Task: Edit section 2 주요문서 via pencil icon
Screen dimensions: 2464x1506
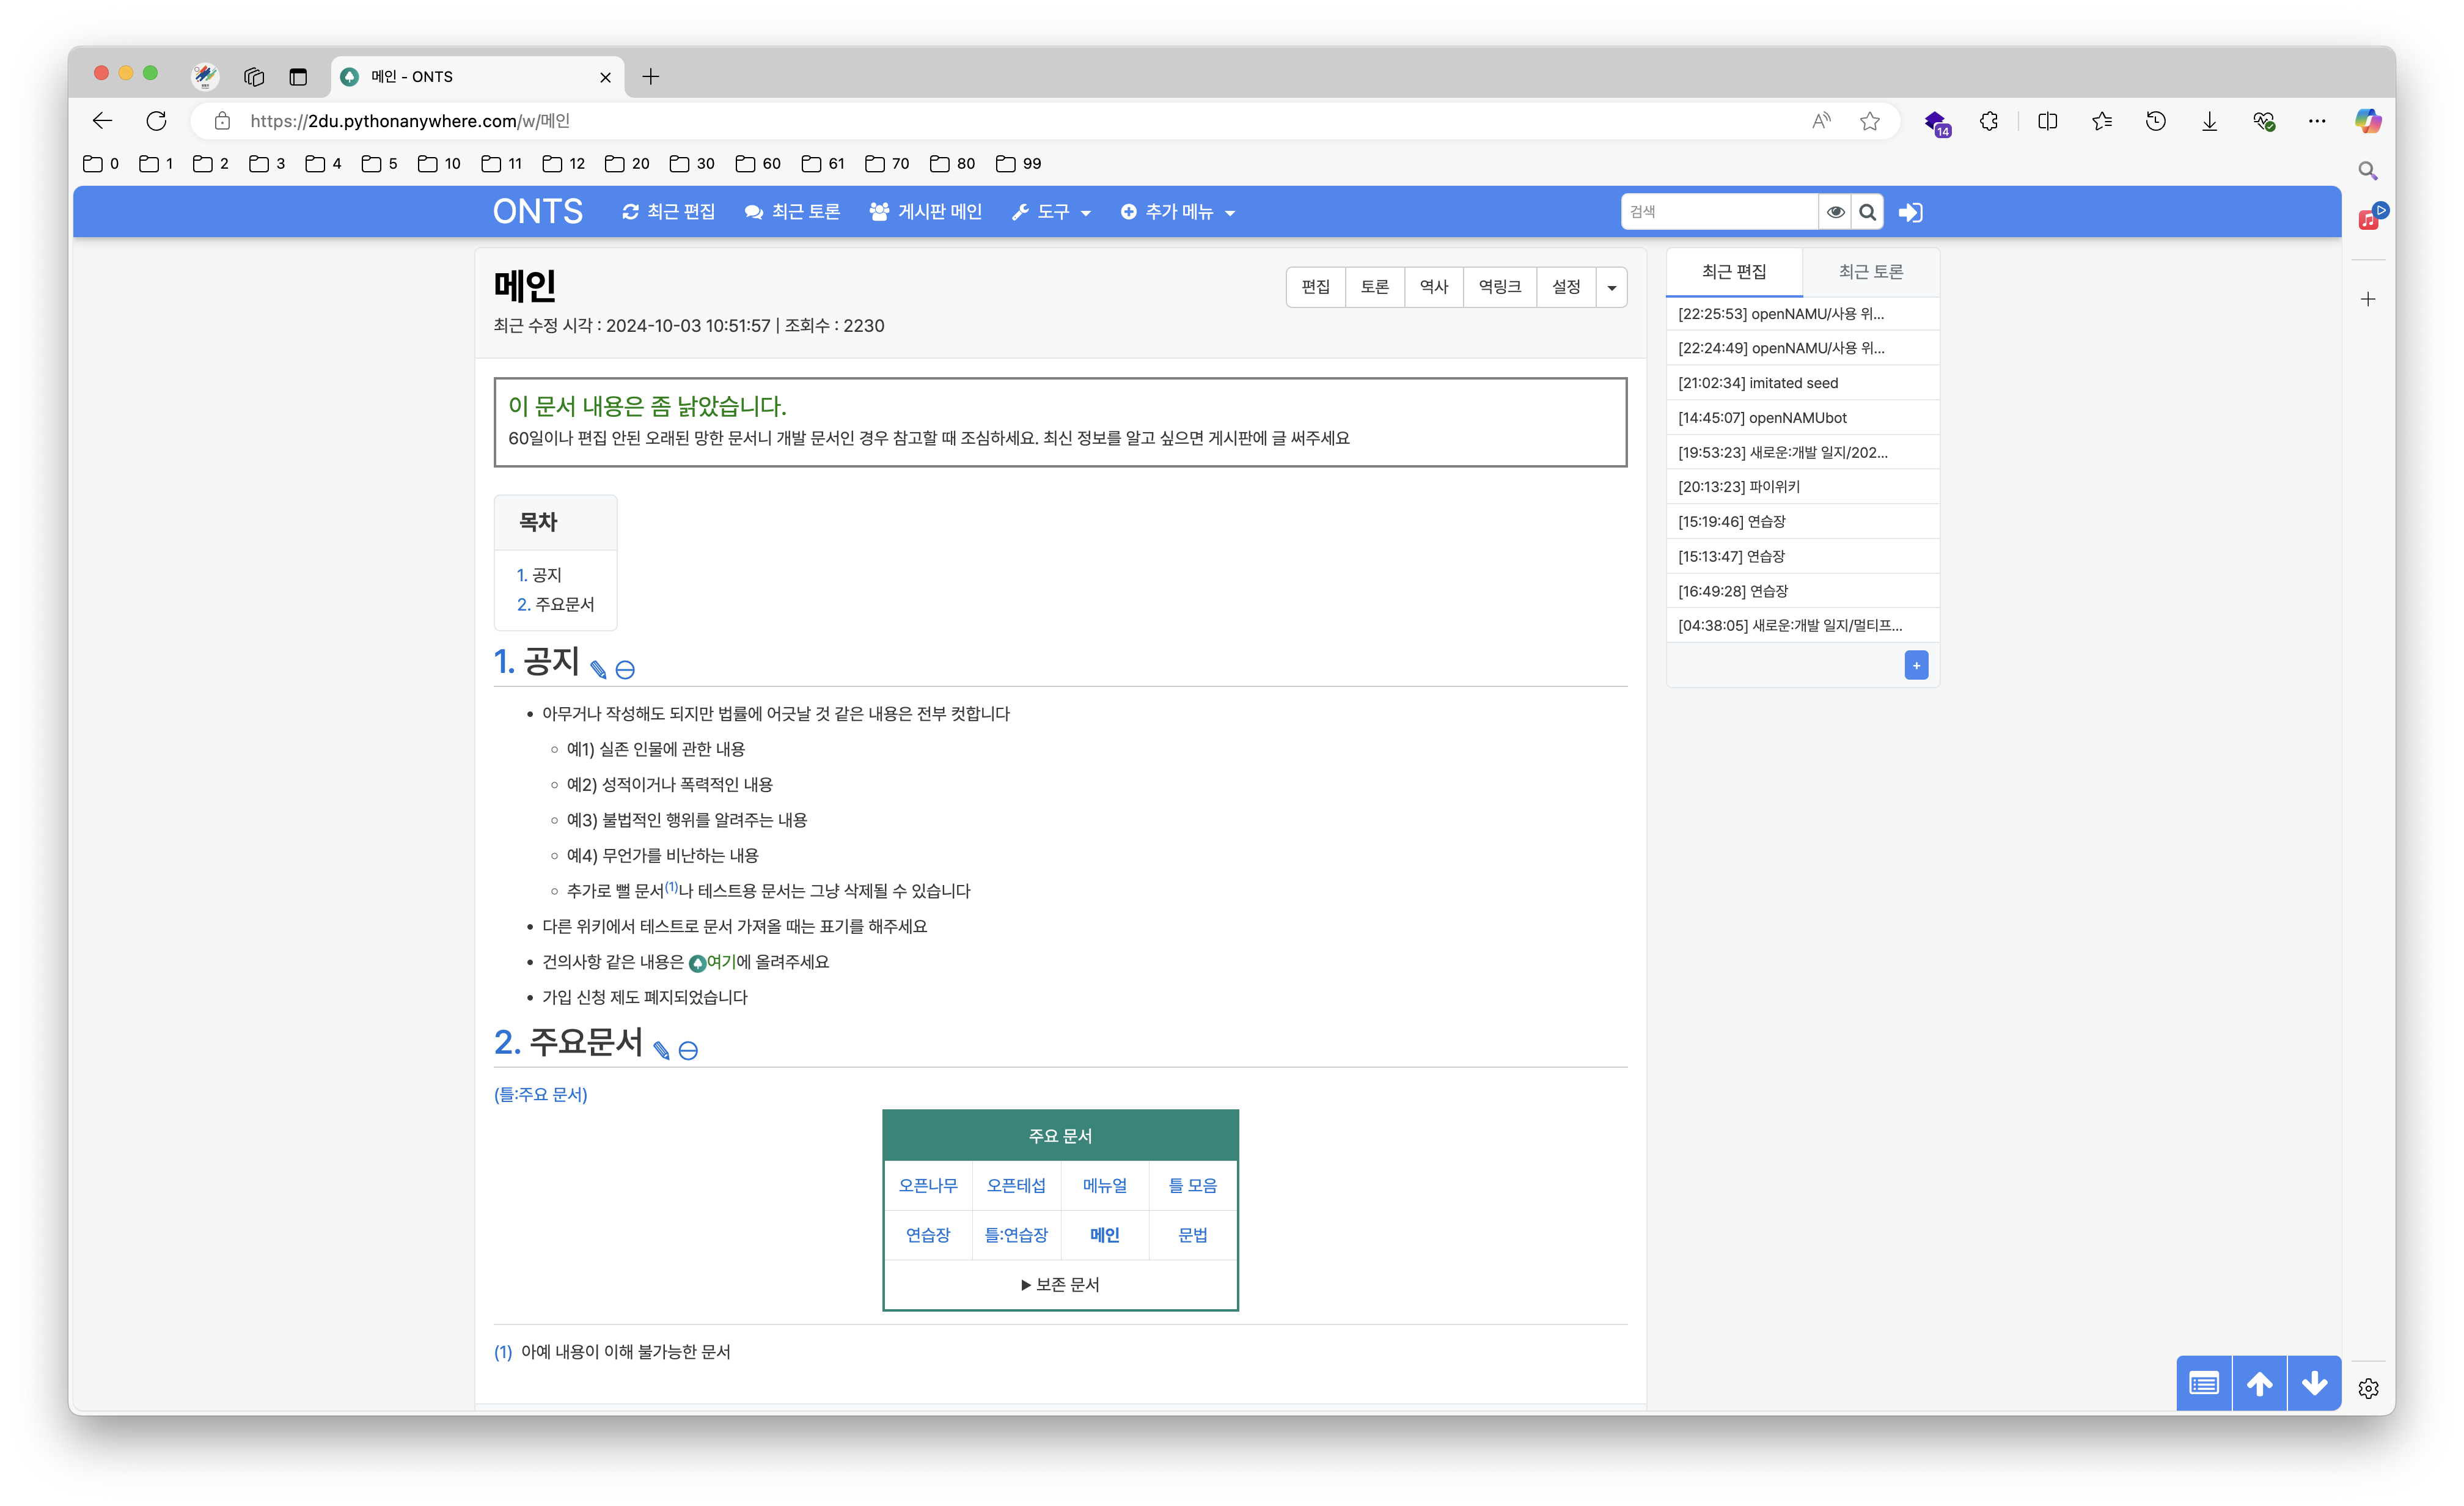Action: 661,1050
